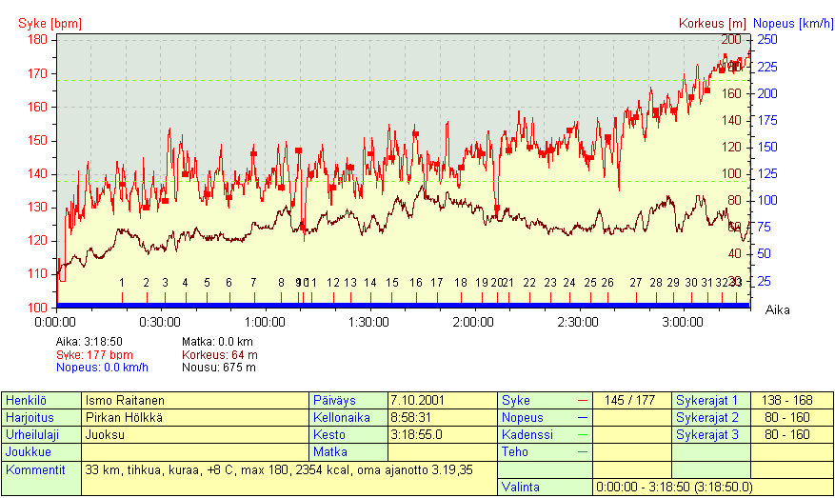Screen dimensions: 835x498
Task: Click the Sykerajat 1 value 138 - 168
Action: pos(791,401)
